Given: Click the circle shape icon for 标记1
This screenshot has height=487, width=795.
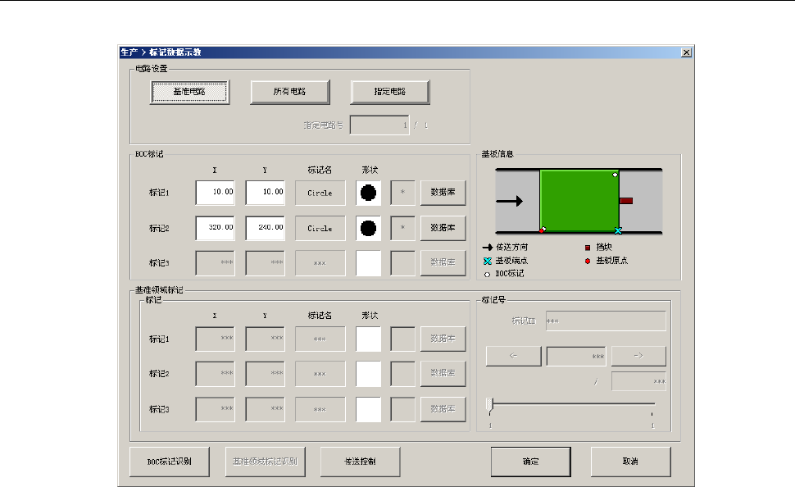Looking at the screenshot, I should 368,193.
